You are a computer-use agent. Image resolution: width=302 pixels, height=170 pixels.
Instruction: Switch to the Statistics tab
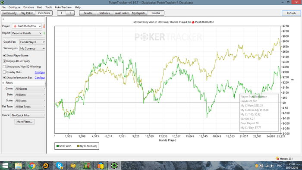[104, 13]
